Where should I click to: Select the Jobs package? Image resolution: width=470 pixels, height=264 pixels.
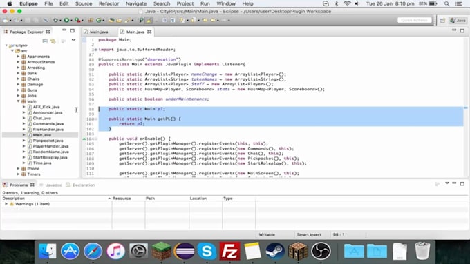[x=32, y=96]
